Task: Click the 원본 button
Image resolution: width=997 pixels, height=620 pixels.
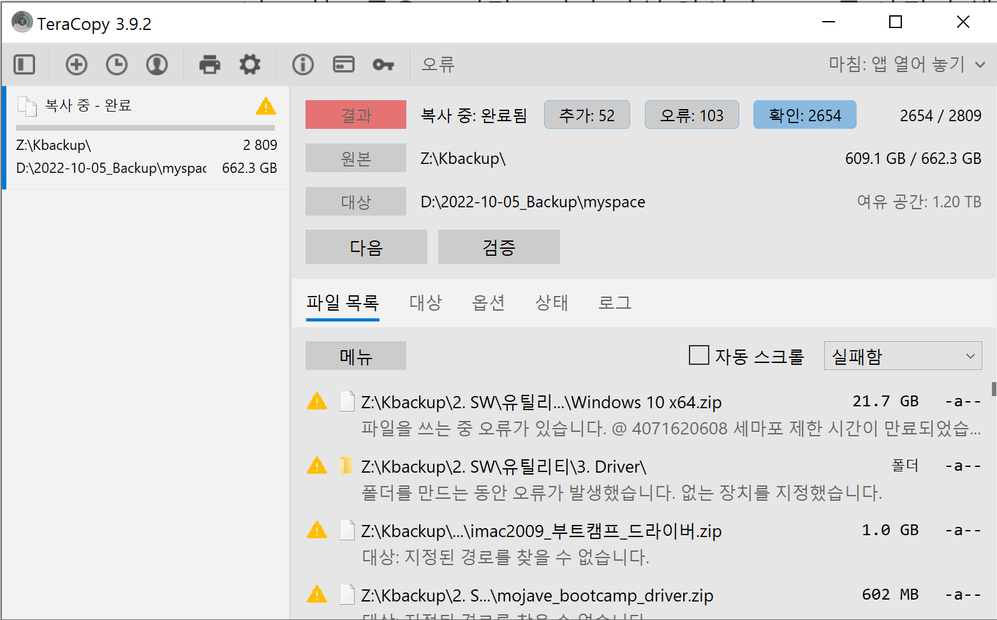Action: (356, 158)
